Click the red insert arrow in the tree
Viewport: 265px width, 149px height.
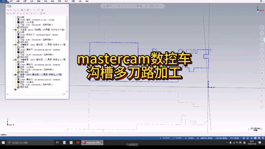click(x=16, y=90)
